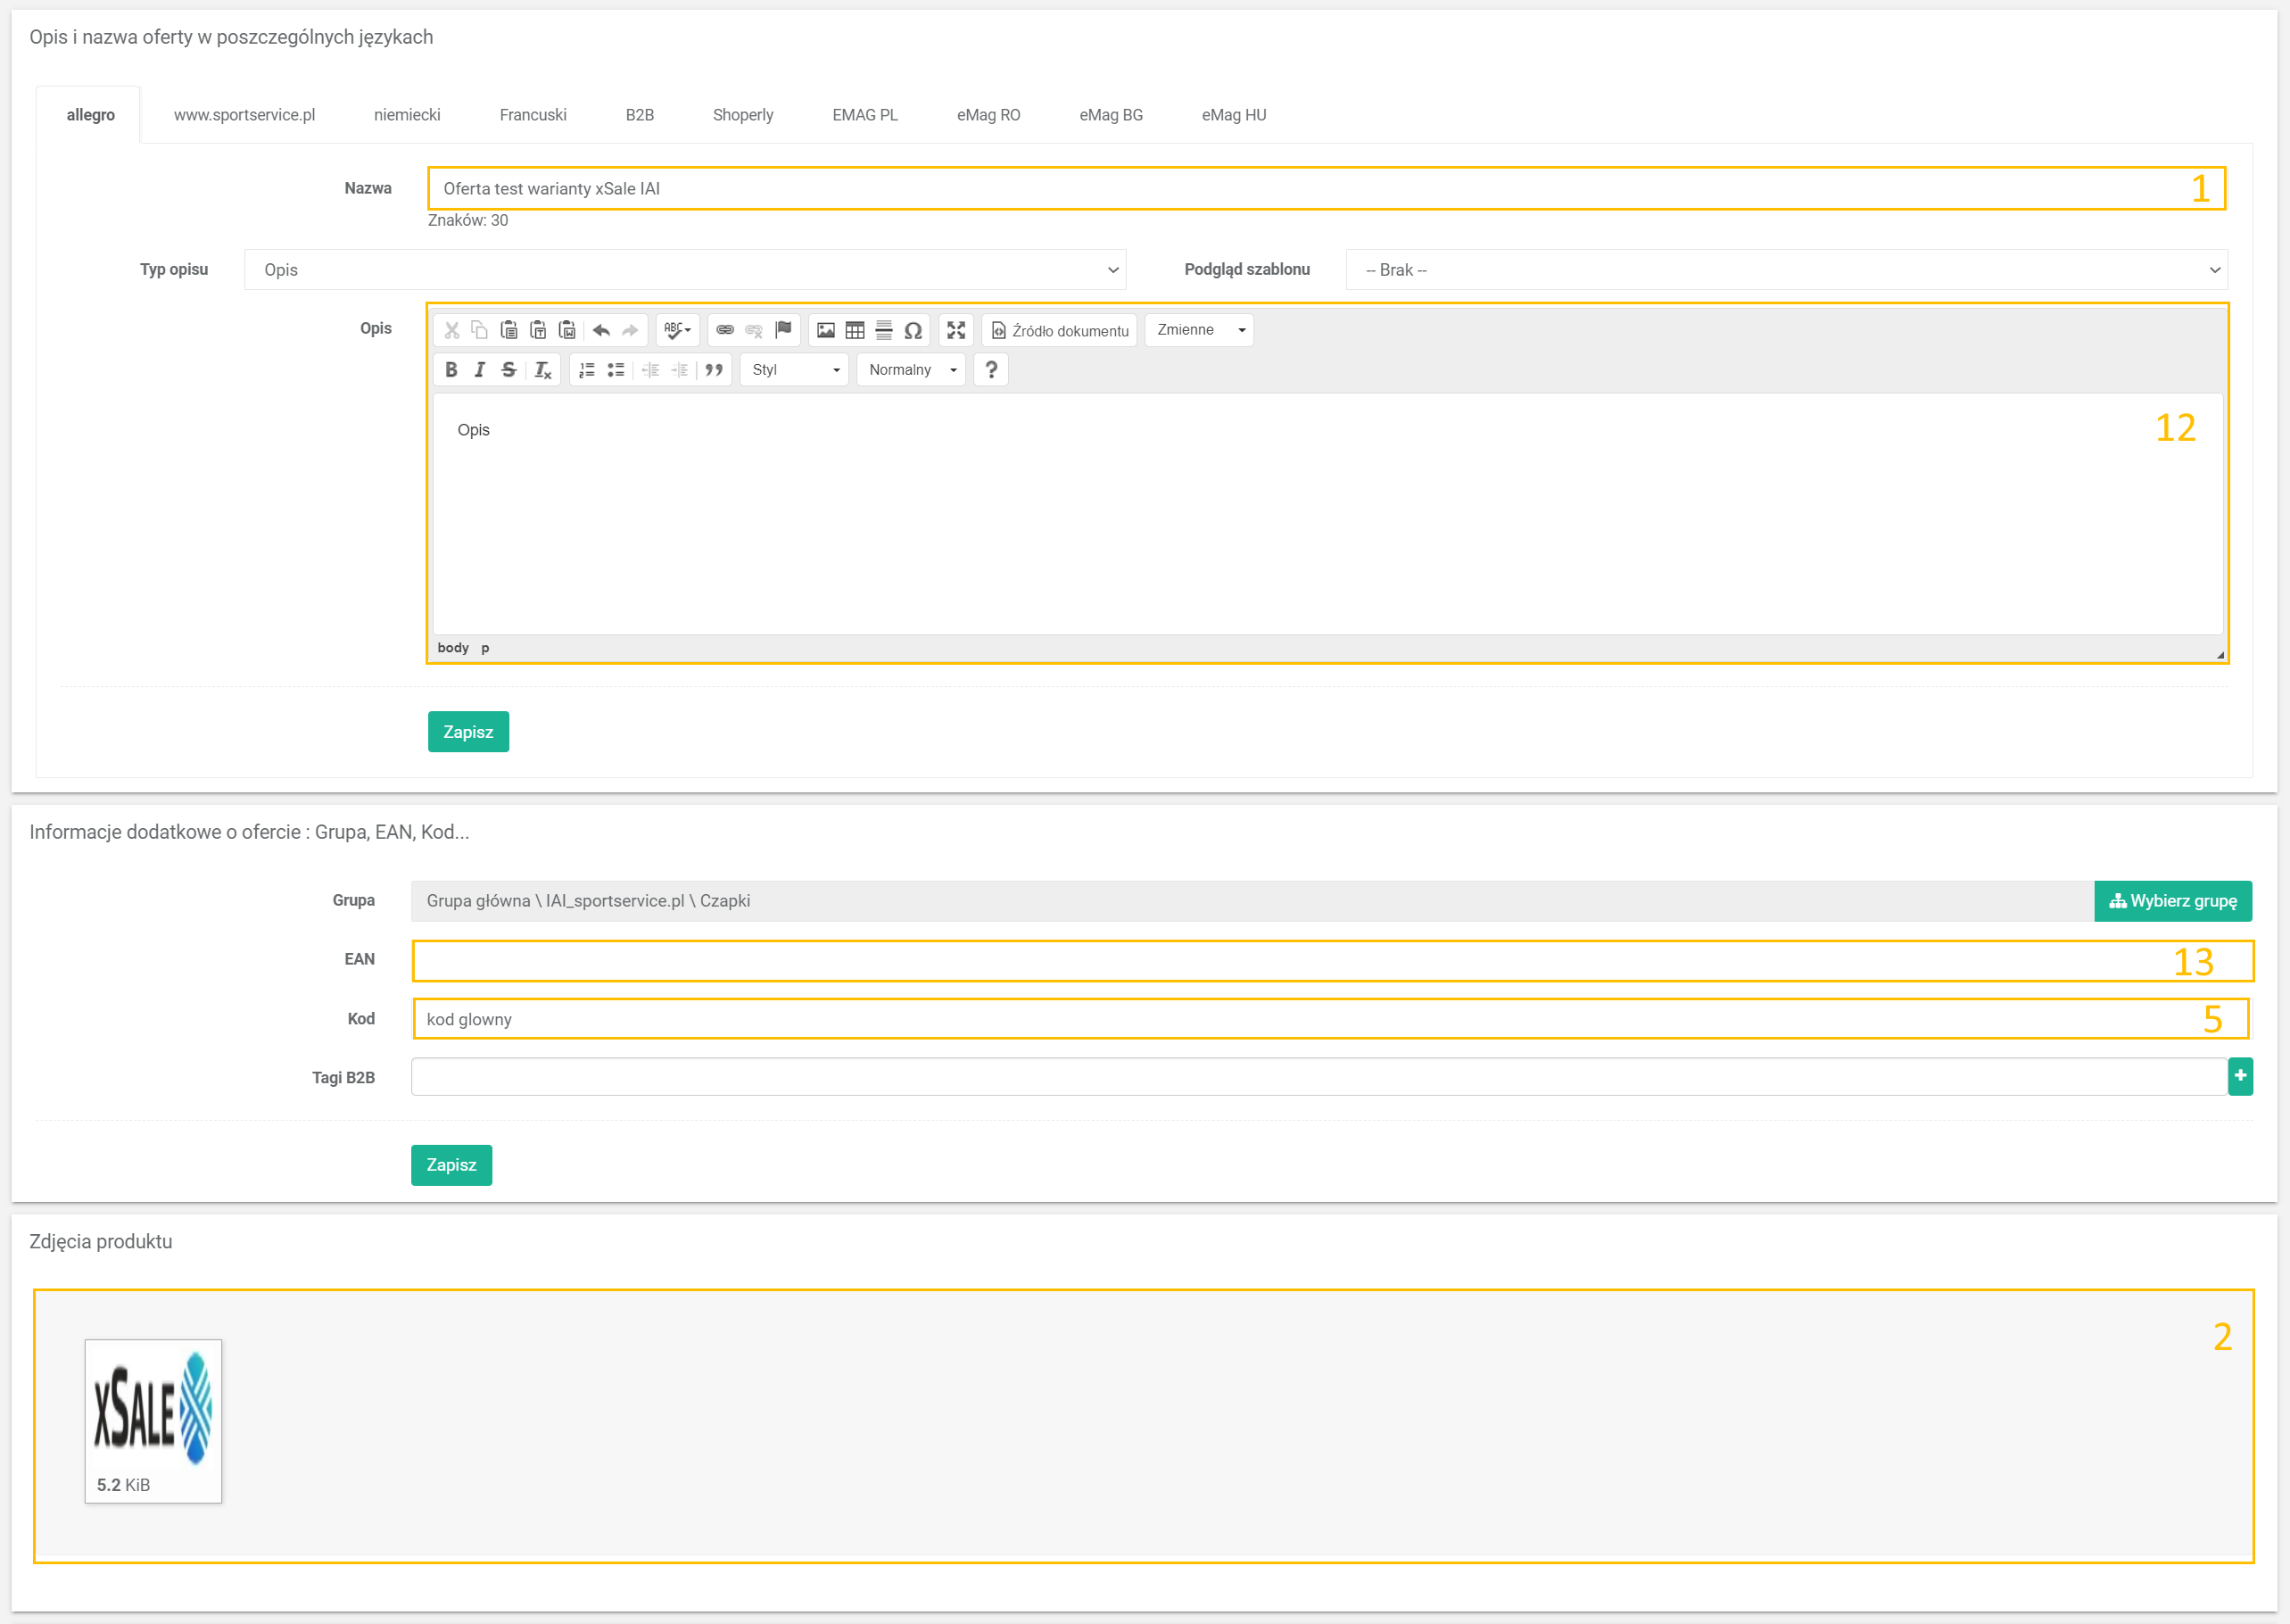Open the Podgląd szablonu dropdown
The width and height of the screenshot is (2290, 1624).
(1786, 270)
